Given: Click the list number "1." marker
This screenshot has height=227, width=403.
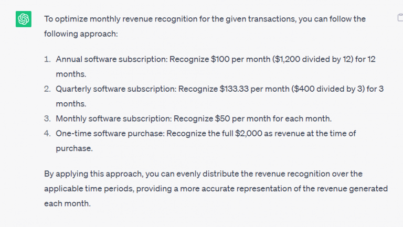Looking at the screenshot, I should (47, 59).
